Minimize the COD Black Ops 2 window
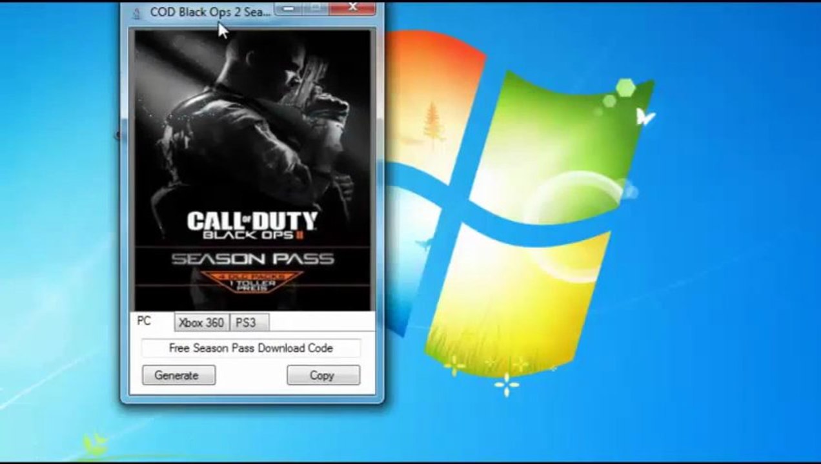The height and width of the screenshot is (464, 821). (289, 8)
